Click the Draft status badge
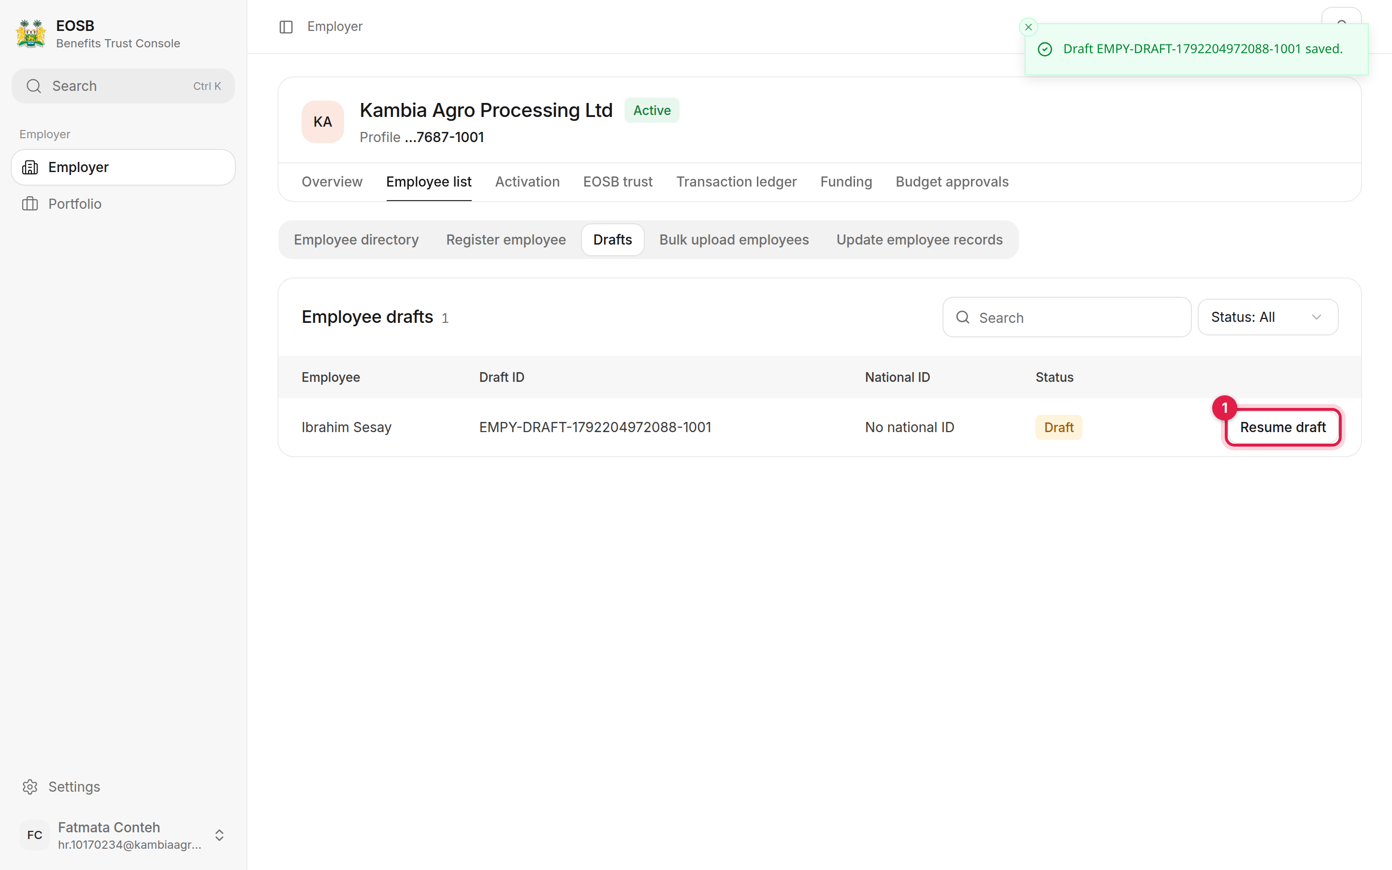The width and height of the screenshot is (1392, 870). (x=1058, y=428)
